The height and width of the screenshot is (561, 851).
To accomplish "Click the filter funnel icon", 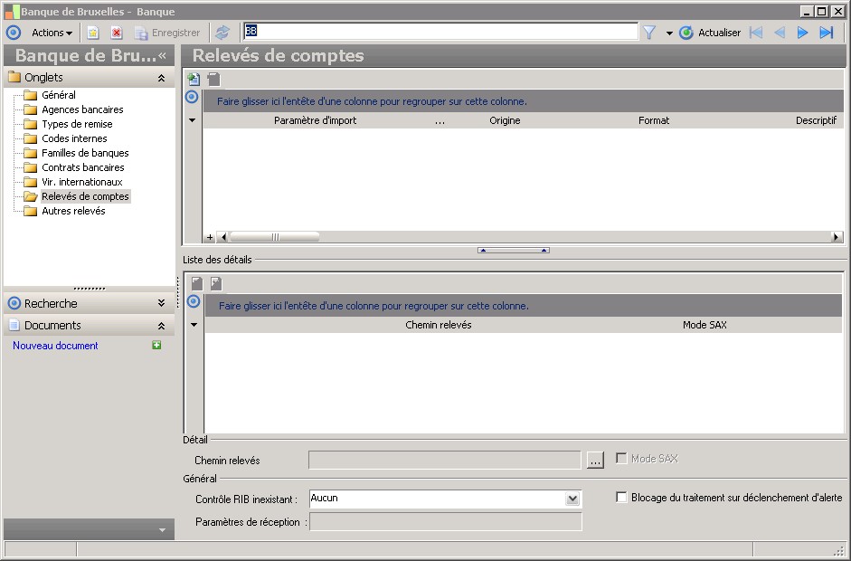I will click(x=649, y=33).
